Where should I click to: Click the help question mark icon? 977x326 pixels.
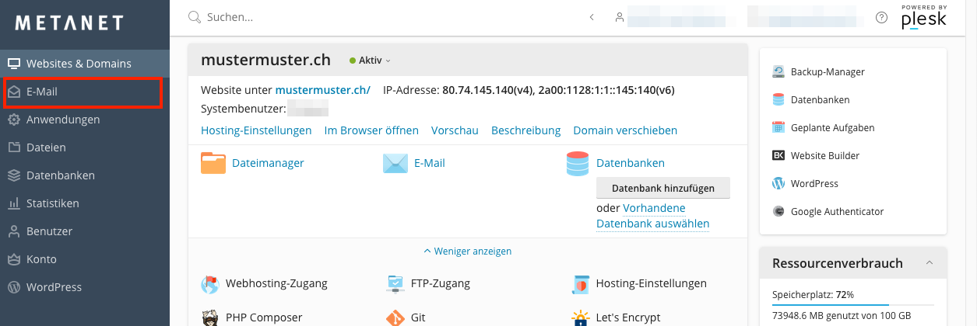881,17
